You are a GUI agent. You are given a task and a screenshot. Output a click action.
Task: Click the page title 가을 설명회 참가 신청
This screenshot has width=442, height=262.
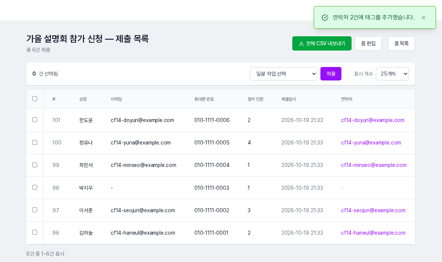(x=87, y=39)
